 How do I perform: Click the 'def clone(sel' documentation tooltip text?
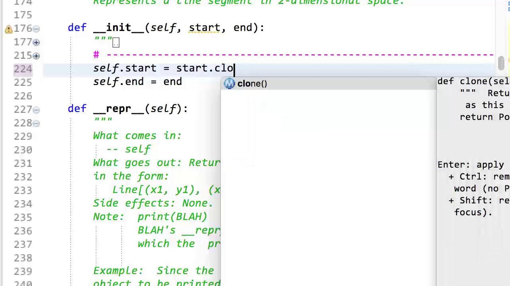473,81
